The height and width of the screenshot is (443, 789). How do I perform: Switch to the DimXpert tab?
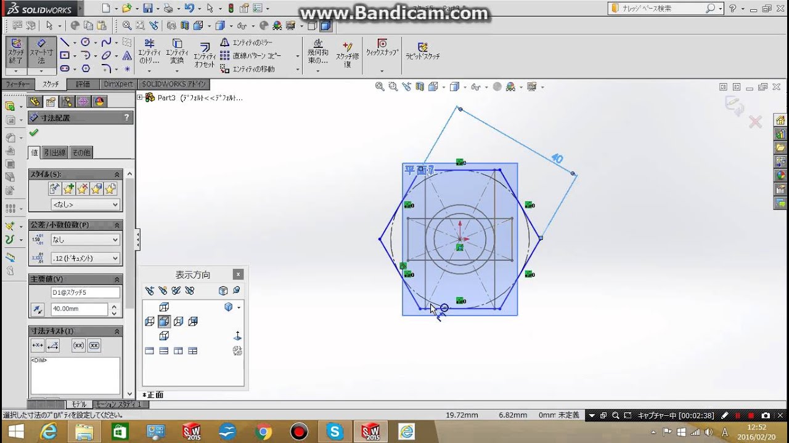point(118,84)
